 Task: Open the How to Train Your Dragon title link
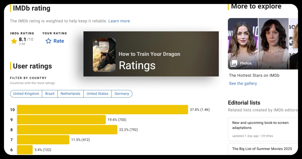click(149, 54)
